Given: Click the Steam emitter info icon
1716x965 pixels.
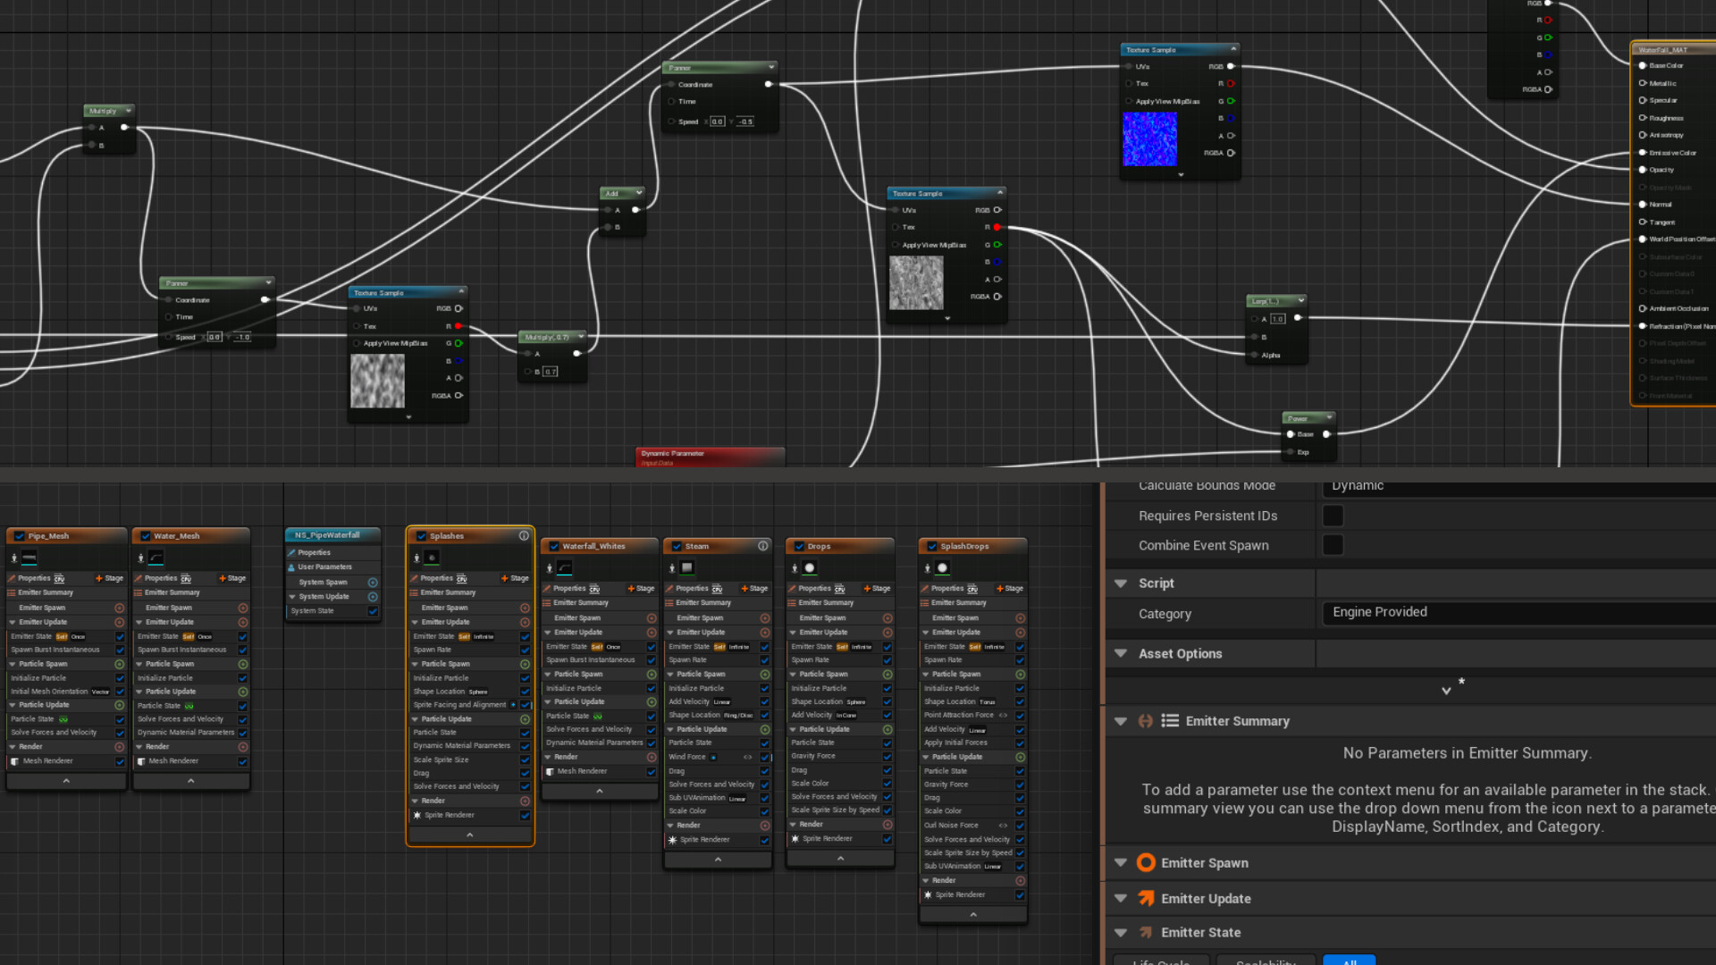Looking at the screenshot, I should pyautogui.click(x=763, y=546).
